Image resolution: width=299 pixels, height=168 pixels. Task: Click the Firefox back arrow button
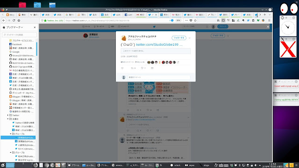point(4,21)
